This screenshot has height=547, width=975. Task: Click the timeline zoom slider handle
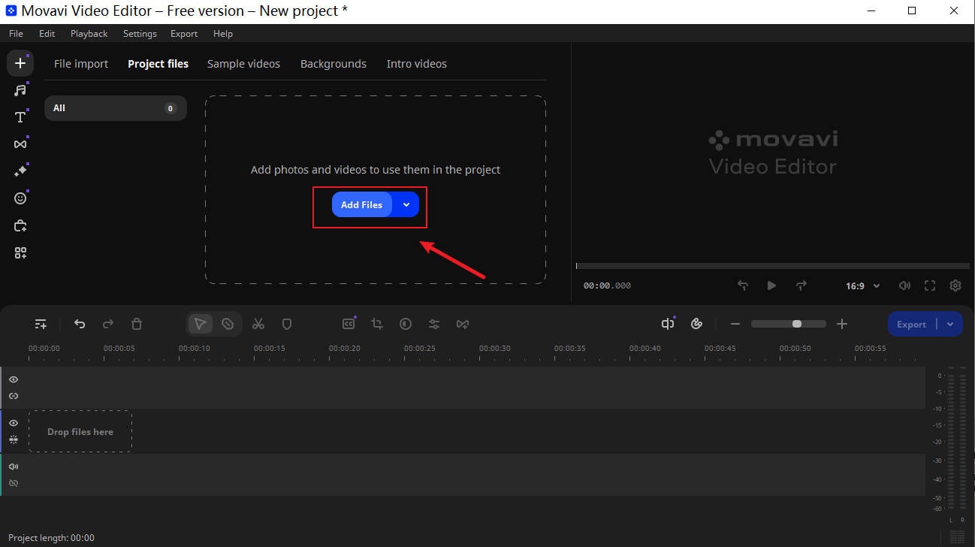(797, 324)
